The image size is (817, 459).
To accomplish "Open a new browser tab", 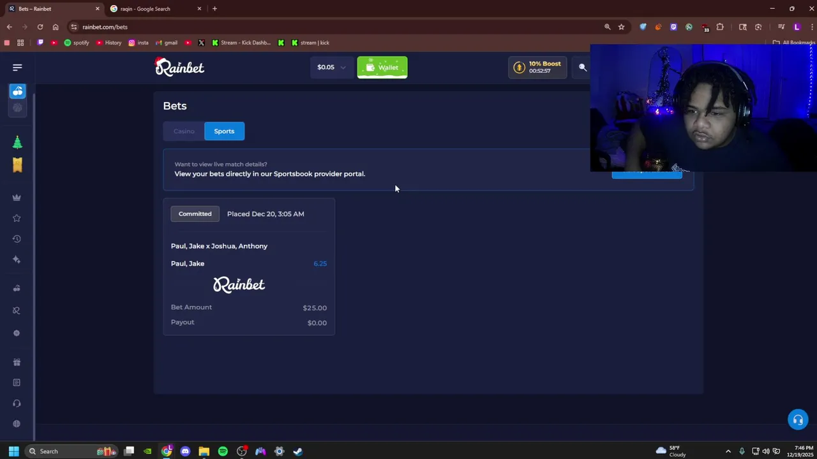I will click(x=214, y=9).
